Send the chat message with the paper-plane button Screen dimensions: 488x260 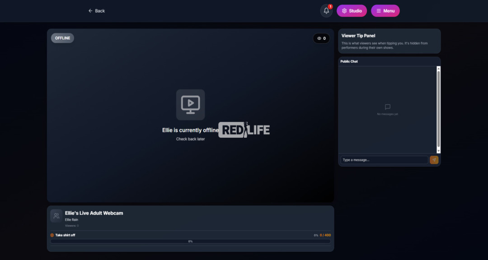[434, 160]
